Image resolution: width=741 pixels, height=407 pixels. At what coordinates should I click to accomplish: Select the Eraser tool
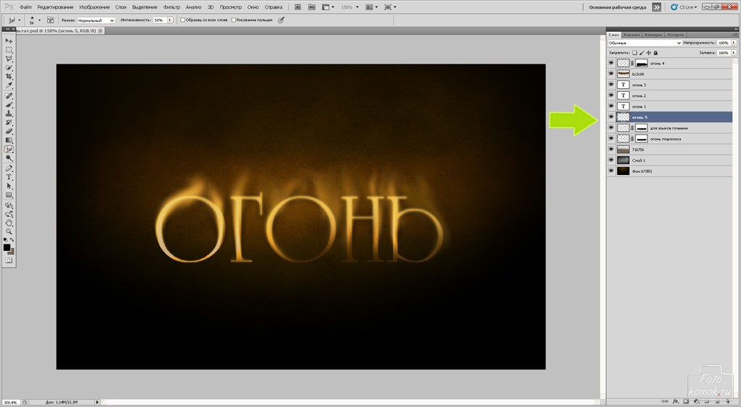pos(9,132)
